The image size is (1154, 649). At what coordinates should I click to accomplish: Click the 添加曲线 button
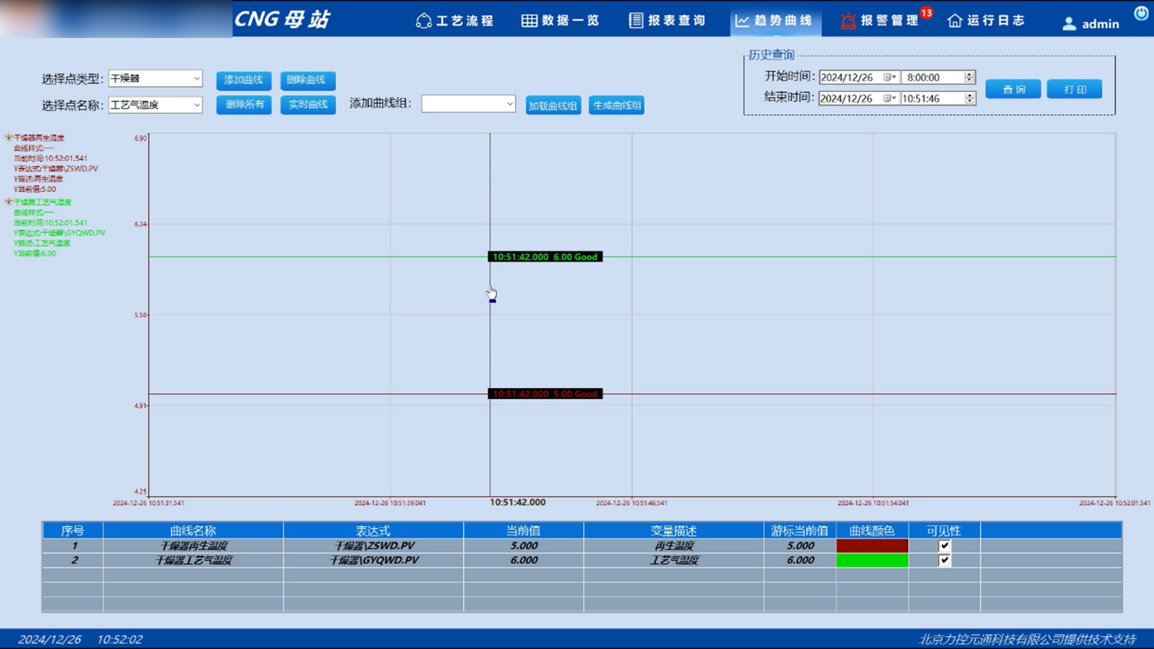point(244,80)
